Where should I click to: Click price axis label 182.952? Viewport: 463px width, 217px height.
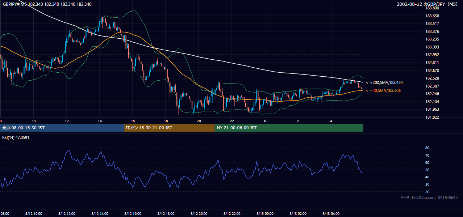point(432,55)
